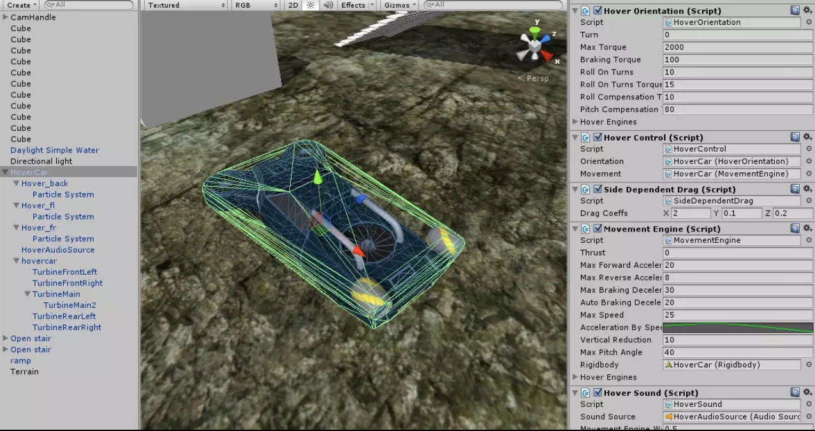The height and width of the screenshot is (431, 815).
Task: Toggle scene lighting sun icon
Action: [311, 5]
